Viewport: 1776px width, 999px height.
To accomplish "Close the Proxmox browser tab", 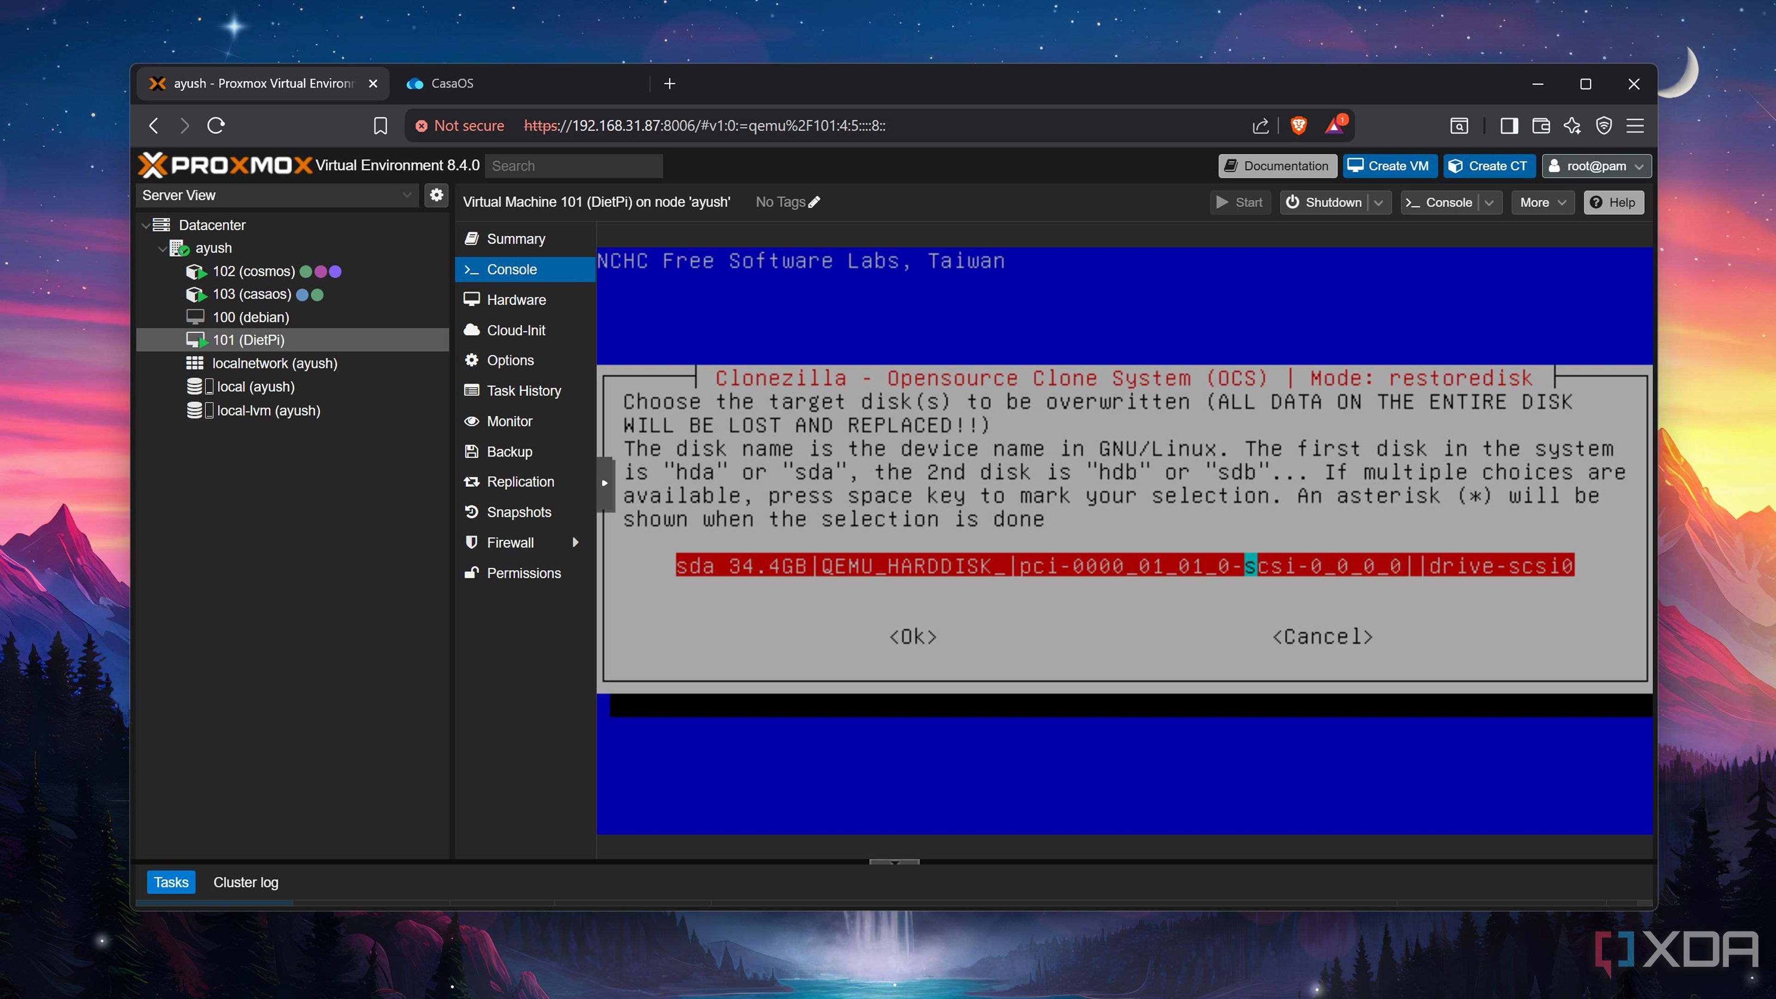I will (x=373, y=83).
